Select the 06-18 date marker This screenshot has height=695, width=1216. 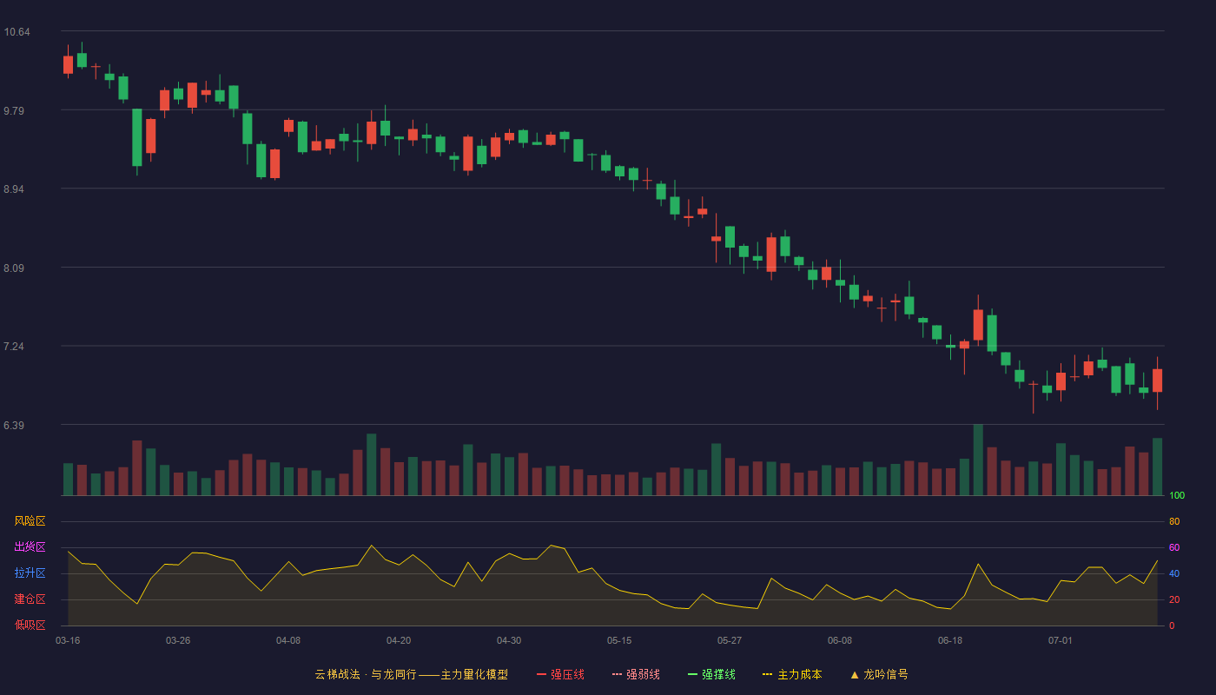coord(950,640)
